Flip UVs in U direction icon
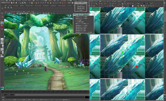Screen dimensions: 166x101 (100, 4)
